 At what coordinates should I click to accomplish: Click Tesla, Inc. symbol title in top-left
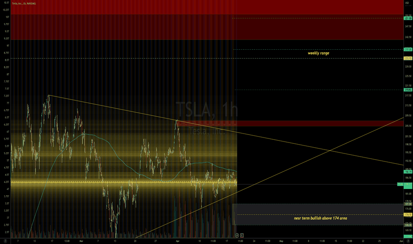(24, 4)
